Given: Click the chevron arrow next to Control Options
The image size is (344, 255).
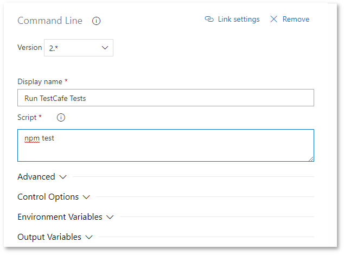Looking at the screenshot, I should click(x=86, y=197).
